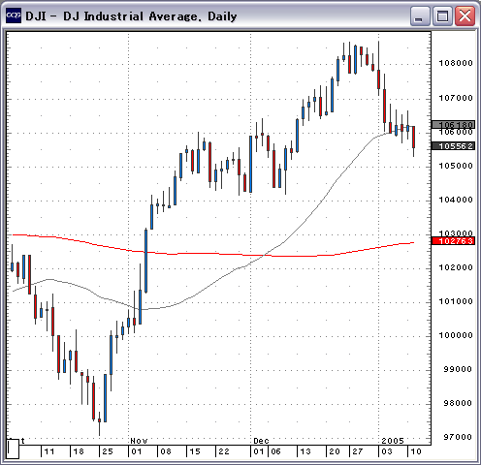
Task: Click date label 27 on time axis
Action: tap(358, 451)
